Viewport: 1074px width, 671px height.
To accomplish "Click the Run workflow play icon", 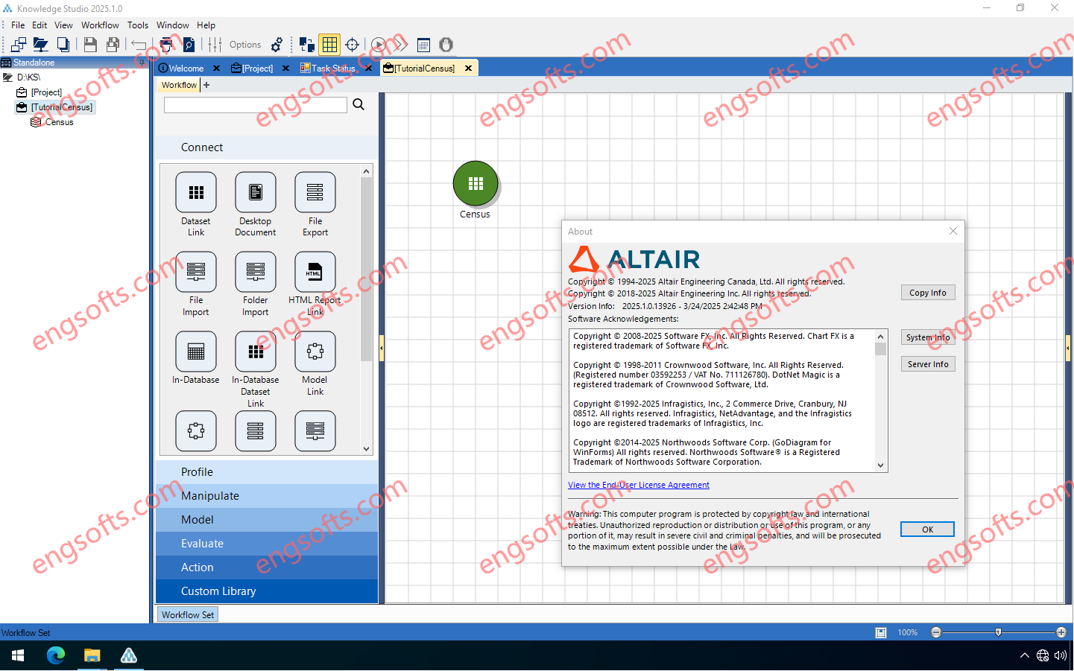I will [x=379, y=45].
